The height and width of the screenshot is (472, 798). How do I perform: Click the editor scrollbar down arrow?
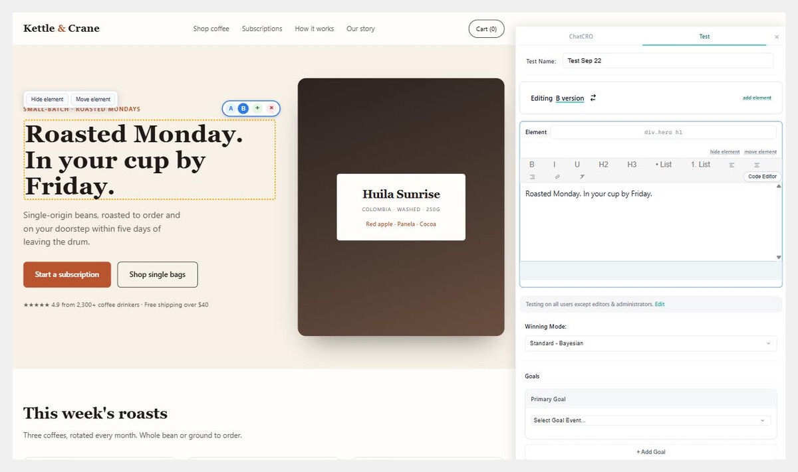(779, 258)
